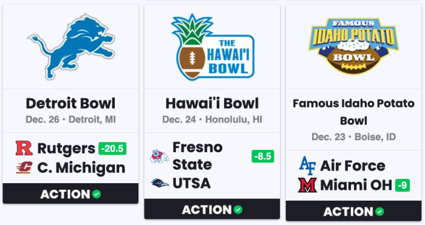Select the C. Michigan team name
The image size is (425, 225).
81,168
